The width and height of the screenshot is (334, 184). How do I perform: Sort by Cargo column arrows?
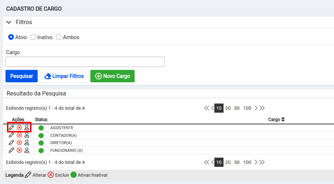coord(283,120)
